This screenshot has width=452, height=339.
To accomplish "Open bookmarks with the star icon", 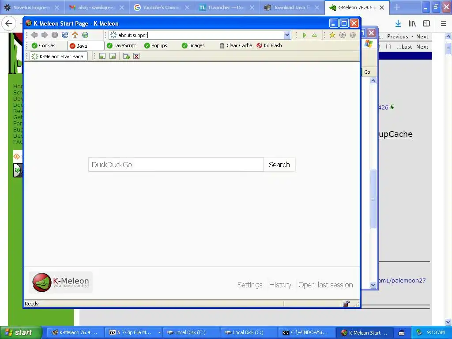I will pos(332,35).
